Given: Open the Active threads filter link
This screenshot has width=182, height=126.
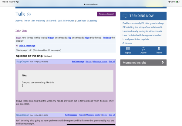Looking at the screenshot, I should 19,21.
